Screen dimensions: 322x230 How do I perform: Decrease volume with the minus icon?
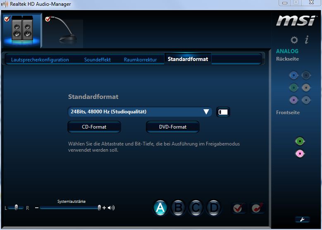point(37,208)
